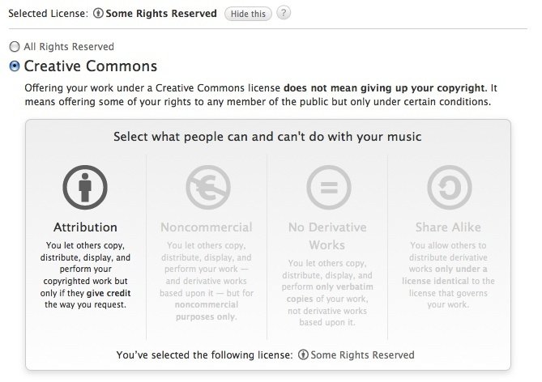Image resolution: width=542 pixels, height=382 pixels.
Task: Select the No Derivative Works equals icon
Action: pos(327,186)
